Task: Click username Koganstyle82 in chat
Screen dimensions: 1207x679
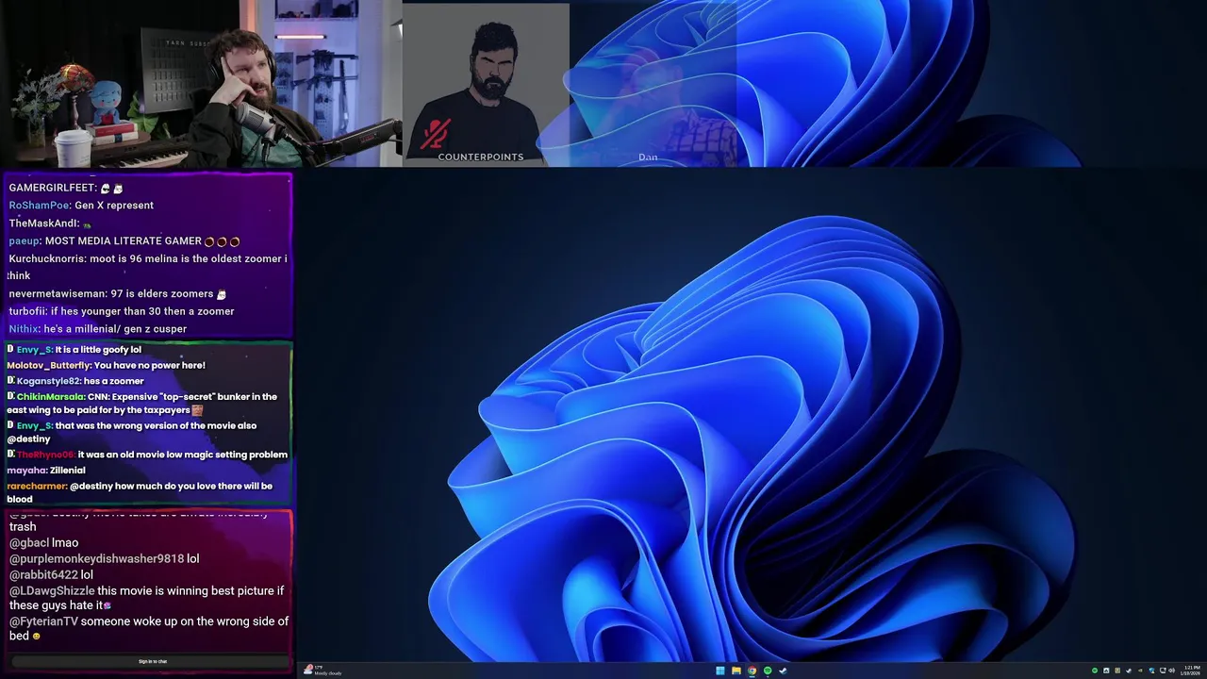Action: (49, 381)
